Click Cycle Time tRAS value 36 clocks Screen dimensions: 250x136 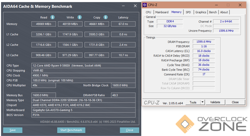click(204, 65)
